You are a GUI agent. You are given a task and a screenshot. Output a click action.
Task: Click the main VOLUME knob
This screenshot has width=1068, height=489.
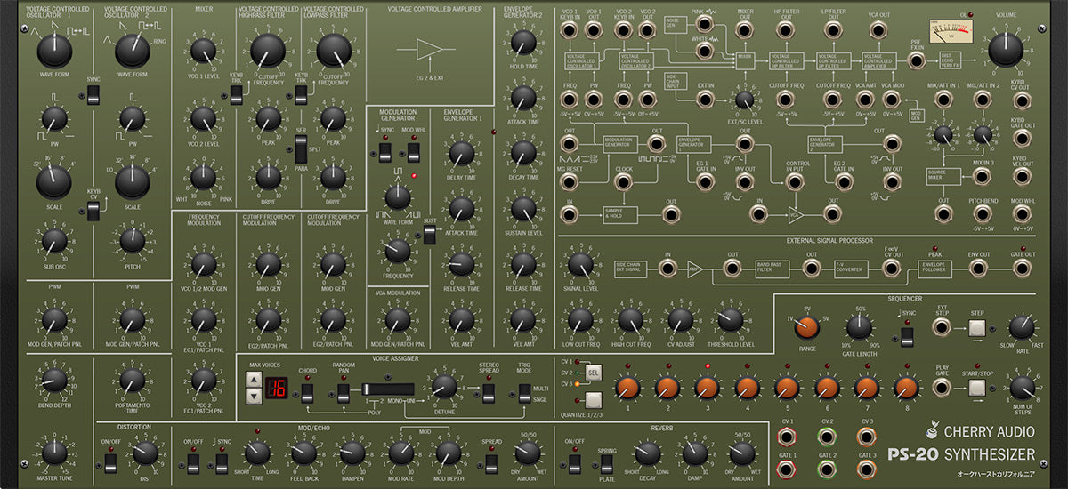(x=1005, y=49)
